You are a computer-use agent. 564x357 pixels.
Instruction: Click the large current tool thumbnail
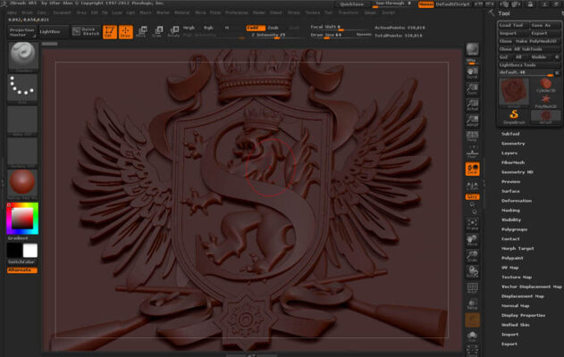coord(514,93)
